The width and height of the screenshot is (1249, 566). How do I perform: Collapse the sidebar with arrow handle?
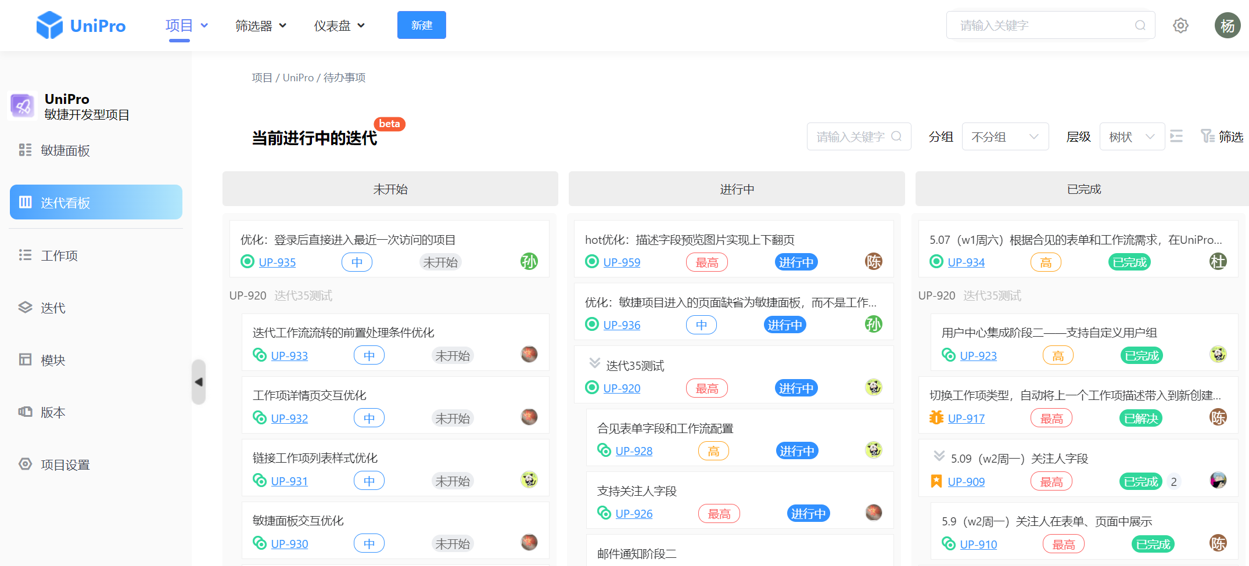pos(199,382)
